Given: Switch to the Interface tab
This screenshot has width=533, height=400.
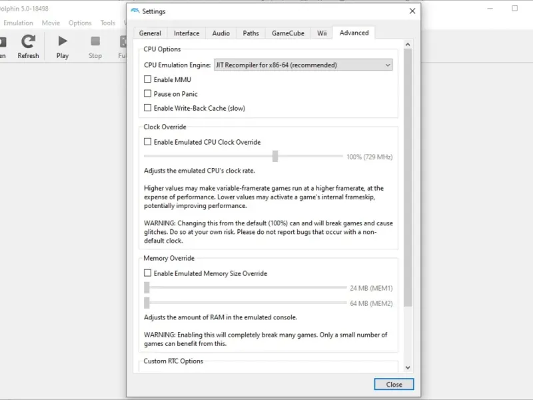Looking at the screenshot, I should coord(187,33).
